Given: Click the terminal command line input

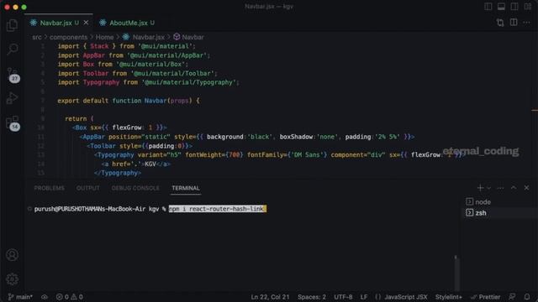Looking at the screenshot, I should click(217, 209).
